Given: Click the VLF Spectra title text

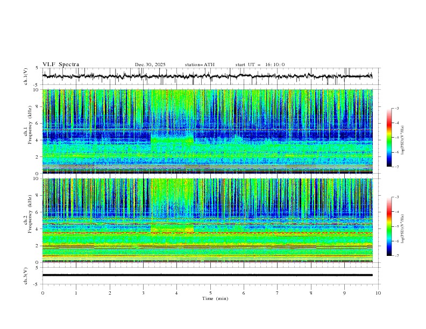Looking at the screenshot, I should pyautogui.click(x=61, y=65).
